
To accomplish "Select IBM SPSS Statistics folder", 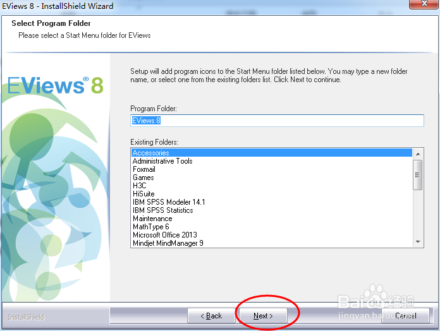I will pyautogui.click(x=272, y=210).
